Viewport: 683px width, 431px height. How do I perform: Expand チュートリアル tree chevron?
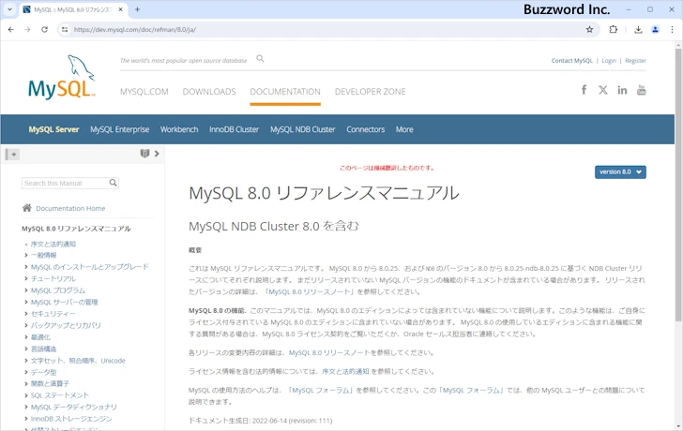pyautogui.click(x=26, y=278)
